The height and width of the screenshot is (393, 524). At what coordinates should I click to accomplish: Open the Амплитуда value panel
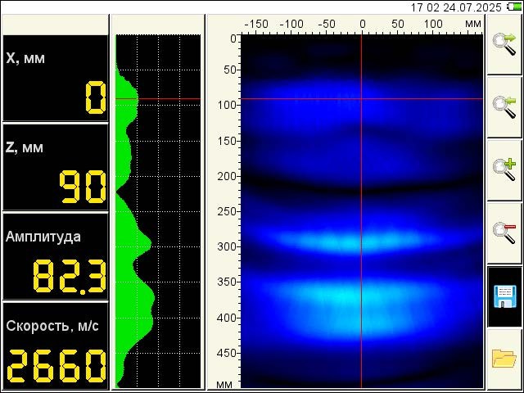(55, 255)
